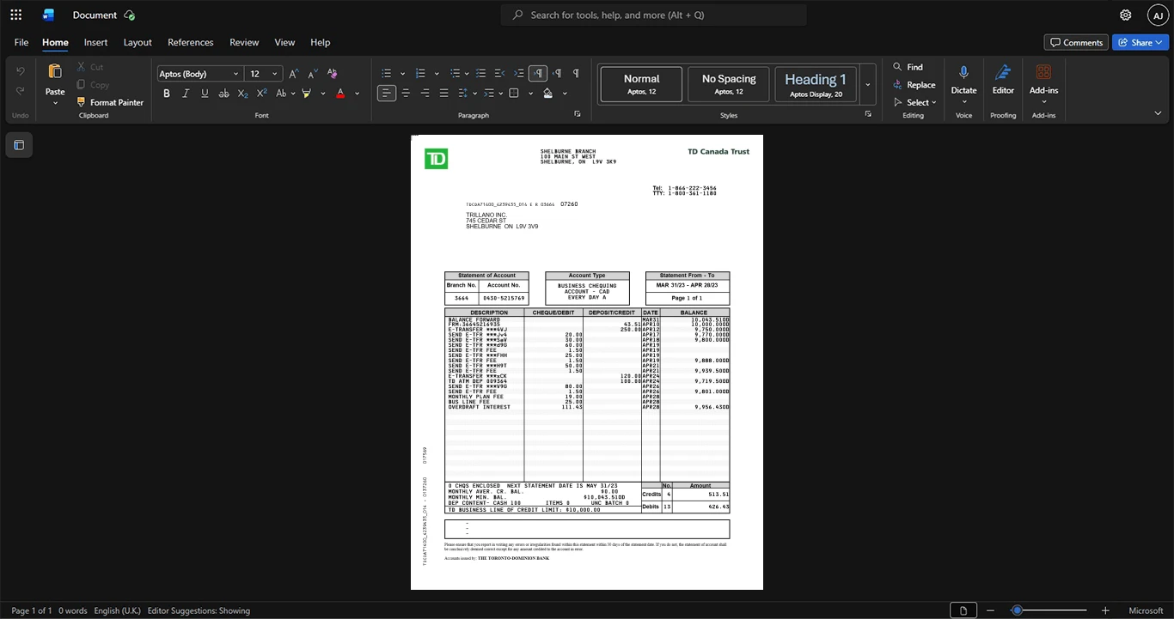Toggle Underline formatting

205,93
